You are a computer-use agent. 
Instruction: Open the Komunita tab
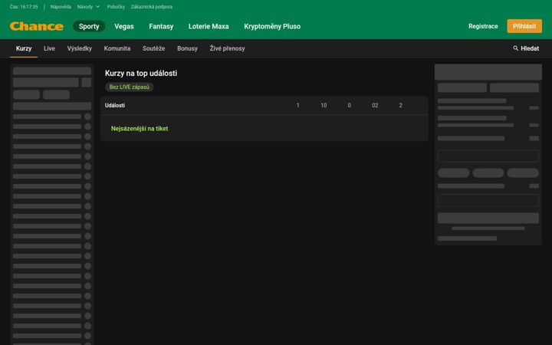pos(117,48)
